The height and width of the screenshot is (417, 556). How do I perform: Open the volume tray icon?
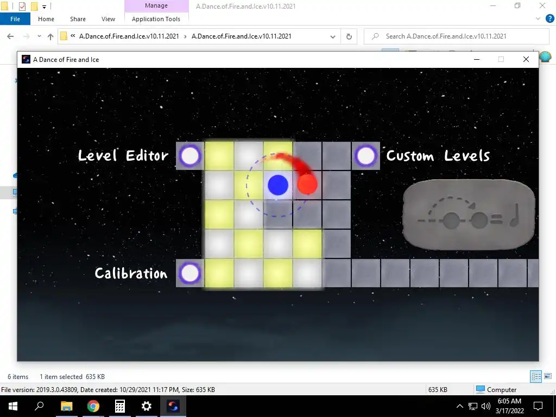click(486, 406)
